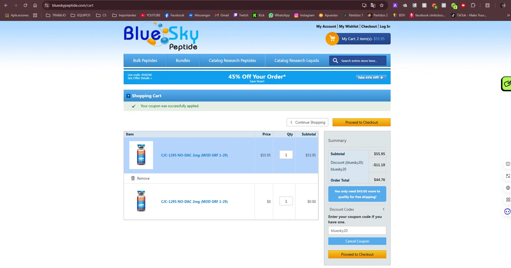Open the Twitch bookmark
This screenshot has height=268, width=511.
[241, 15]
